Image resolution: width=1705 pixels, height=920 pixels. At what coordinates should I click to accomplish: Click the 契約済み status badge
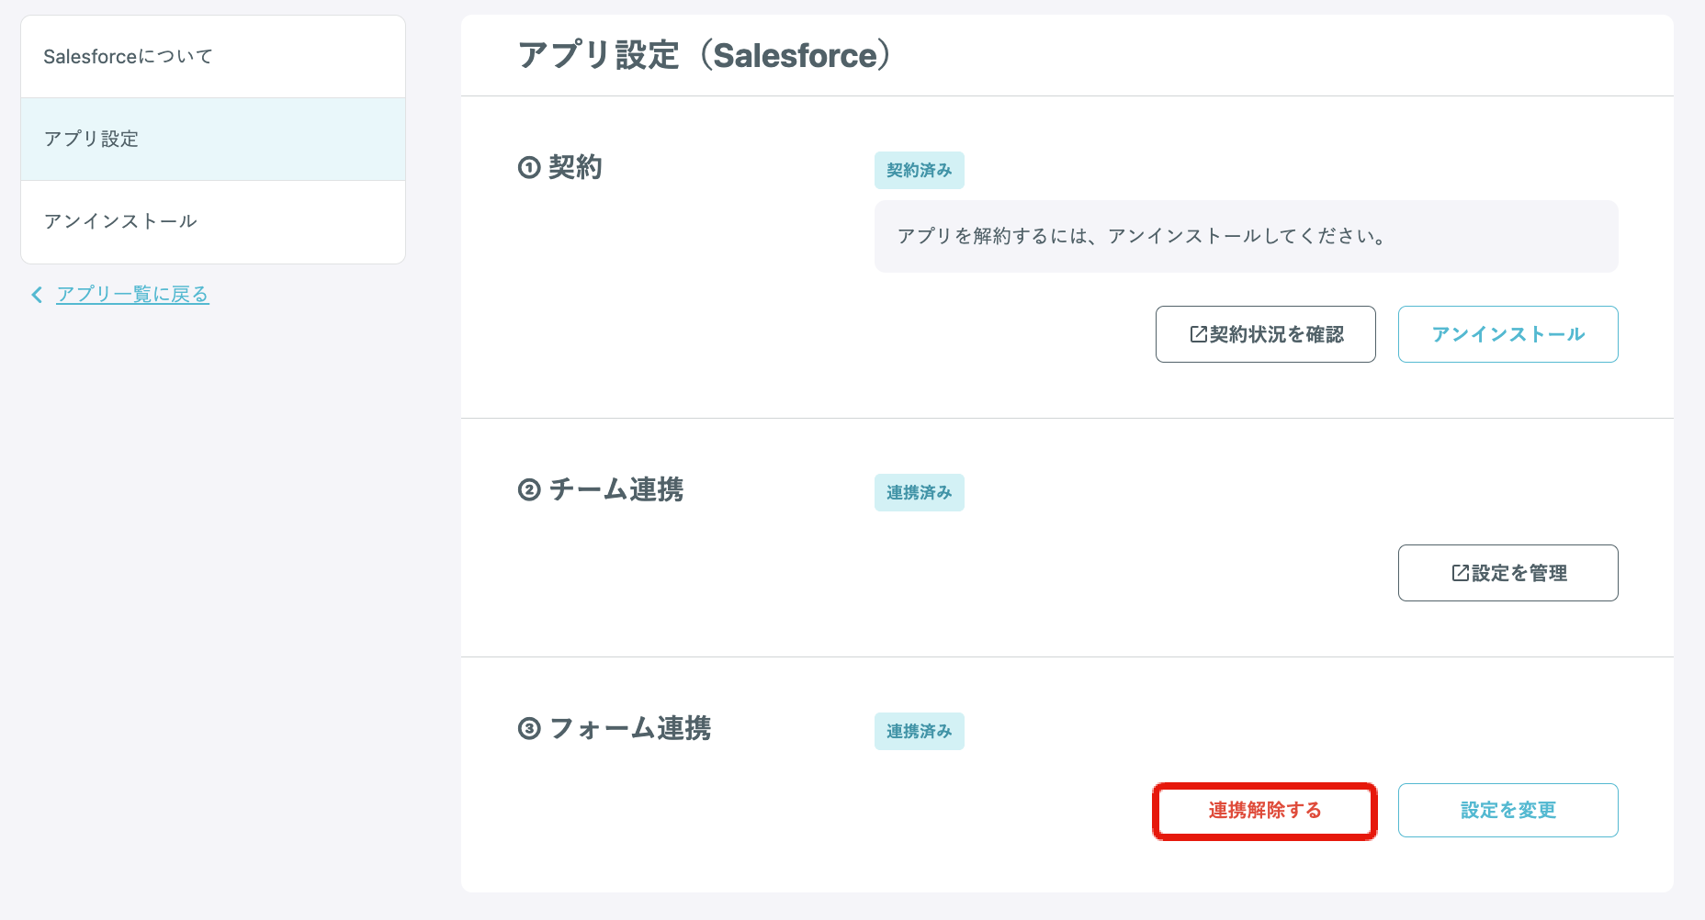[919, 170]
